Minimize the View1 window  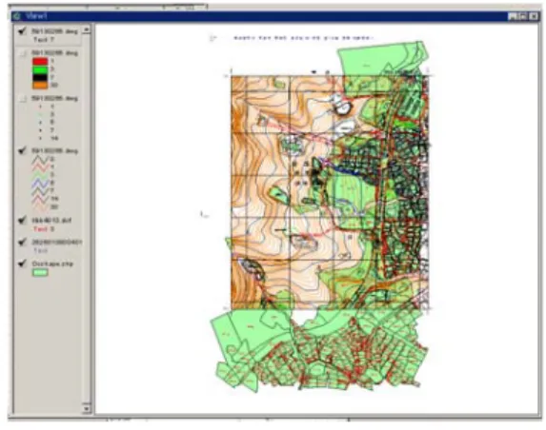[513, 16]
